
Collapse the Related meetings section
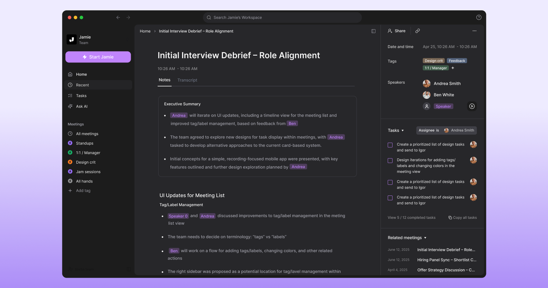425,238
